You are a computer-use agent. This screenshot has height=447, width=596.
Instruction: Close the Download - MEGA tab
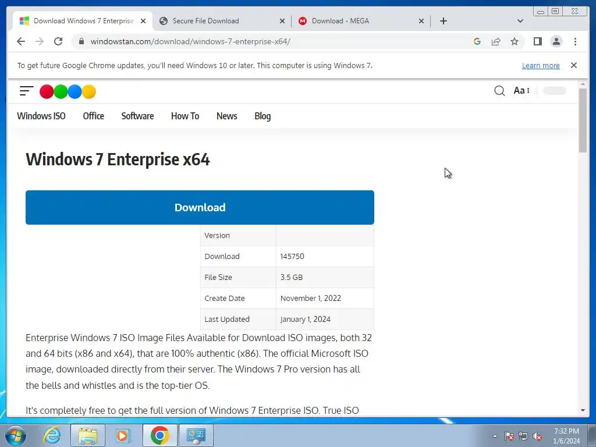pyautogui.click(x=421, y=21)
